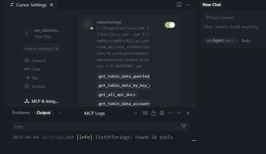This screenshot has height=154, width=266.
Task: Clear the output log
Action: [145, 113]
